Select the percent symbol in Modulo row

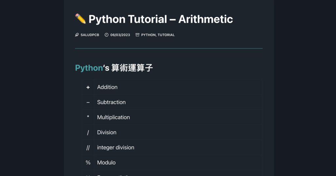(x=88, y=162)
